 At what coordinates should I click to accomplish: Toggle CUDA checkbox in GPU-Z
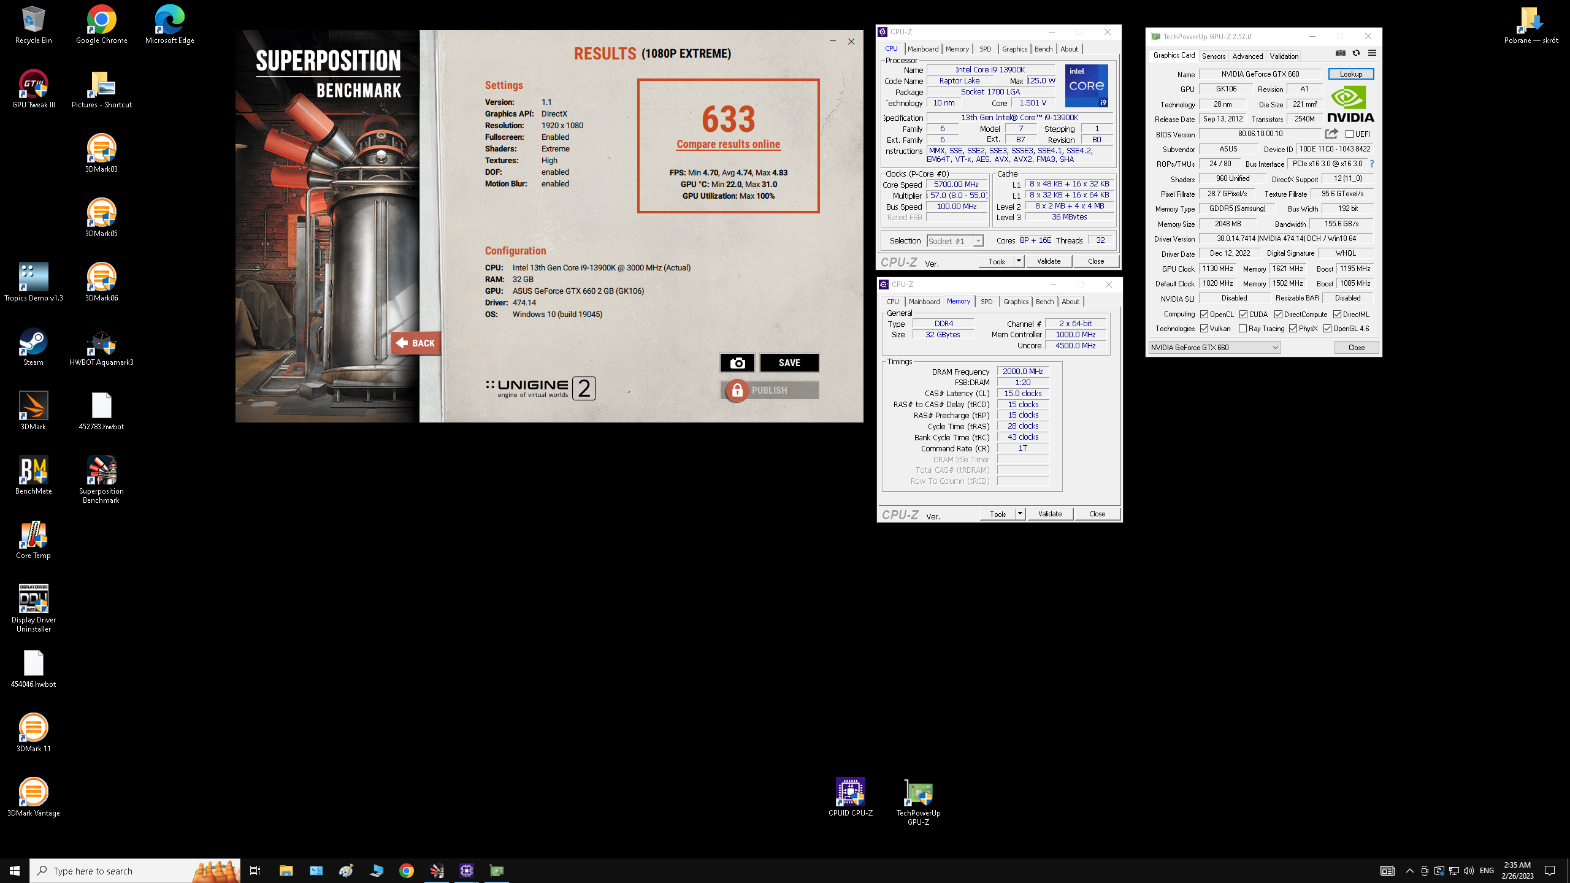[1243, 314]
